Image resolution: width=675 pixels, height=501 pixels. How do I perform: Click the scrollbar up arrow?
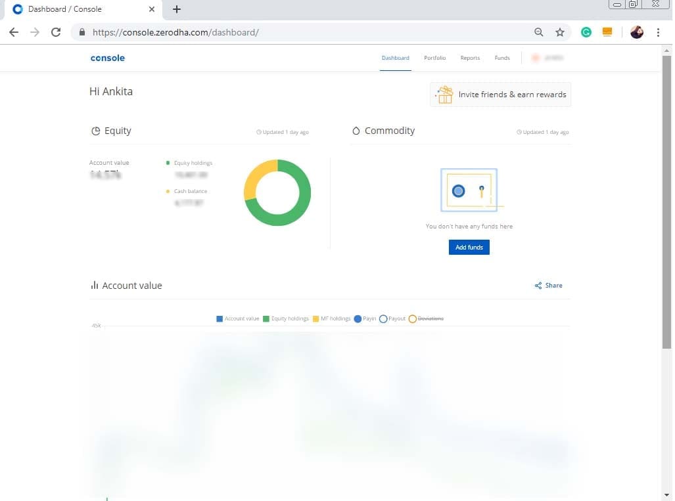(x=666, y=51)
